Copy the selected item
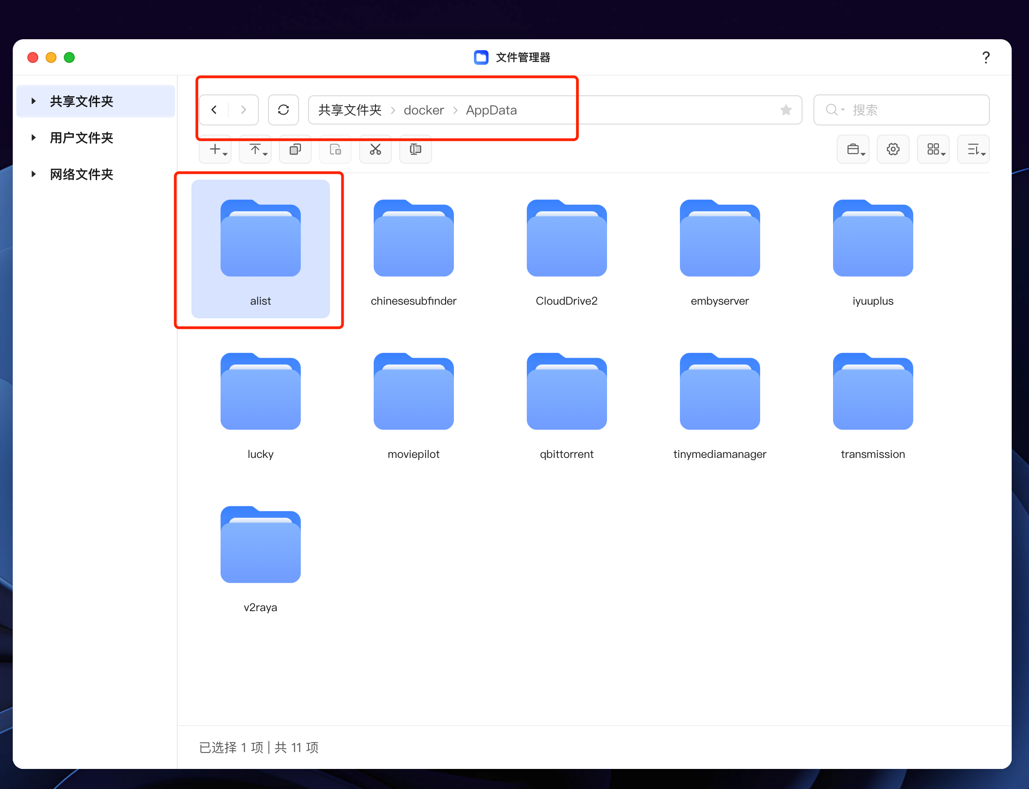Image resolution: width=1029 pixels, height=789 pixels. [295, 149]
